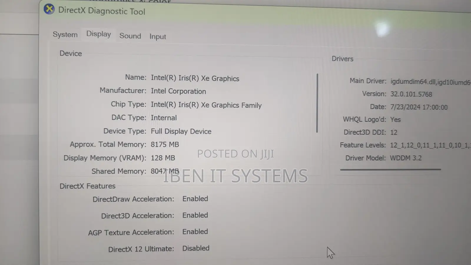Click the 8047 MB shared memory value
Viewport: 471px width, 265px height.
tap(165, 171)
